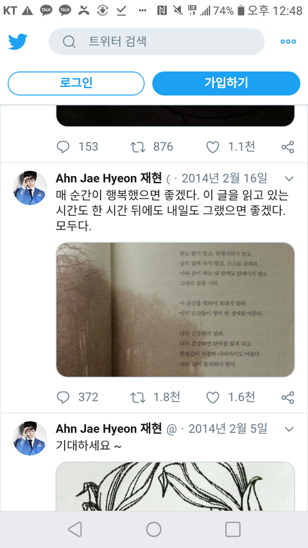The height and width of the screenshot is (548, 308).
Task: Open the three-dot more options menu
Action: pyautogui.click(x=288, y=42)
